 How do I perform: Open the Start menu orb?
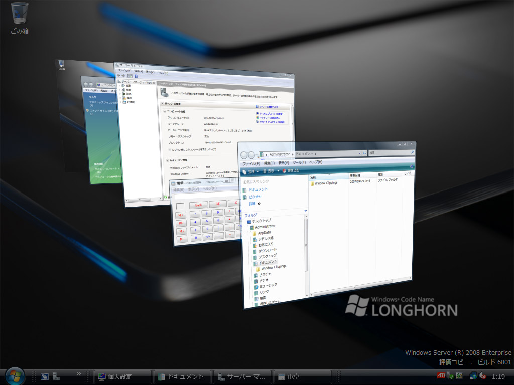pos(15,376)
